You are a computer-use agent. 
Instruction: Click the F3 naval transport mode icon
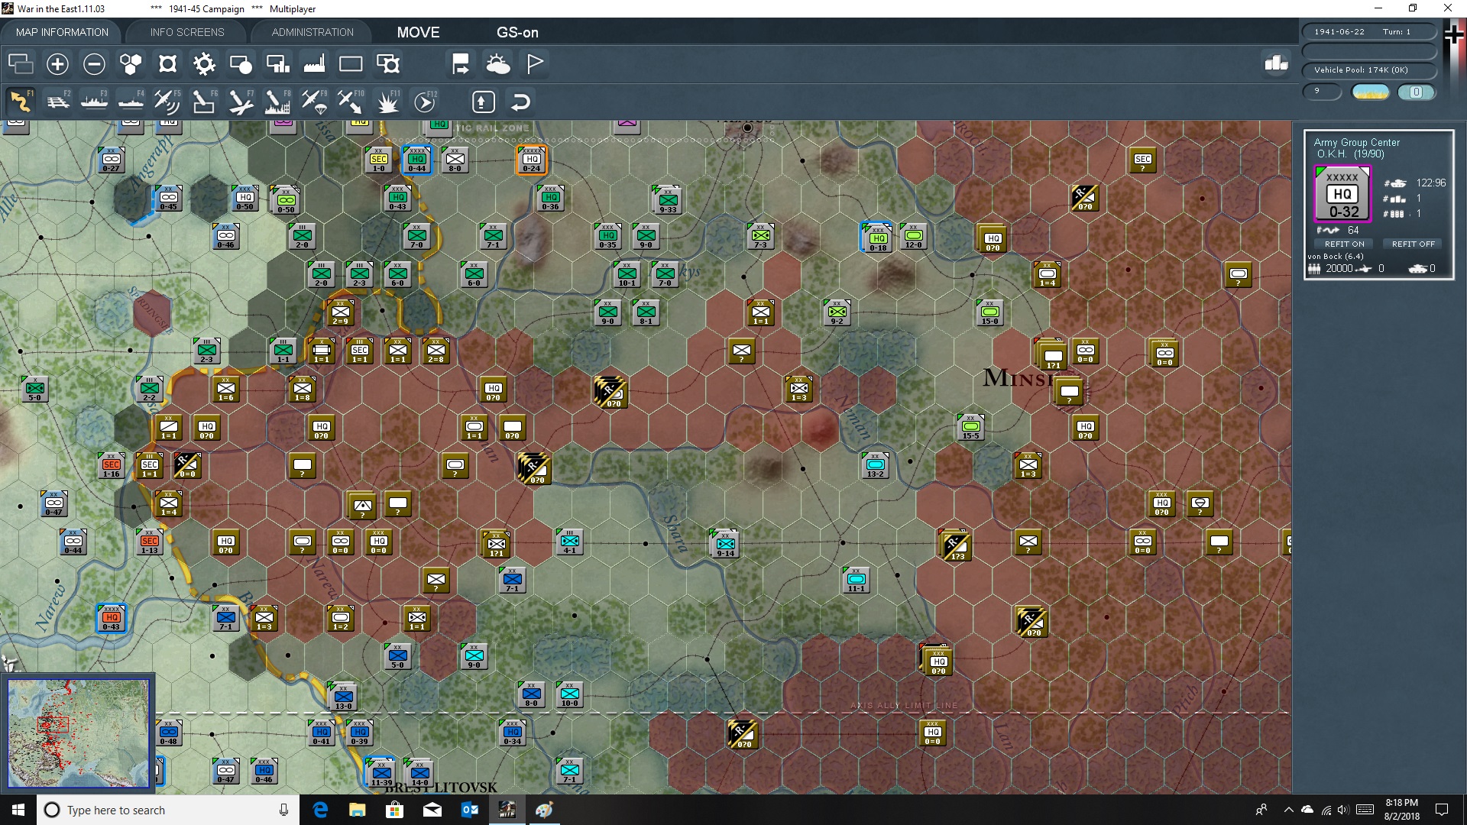[95, 102]
